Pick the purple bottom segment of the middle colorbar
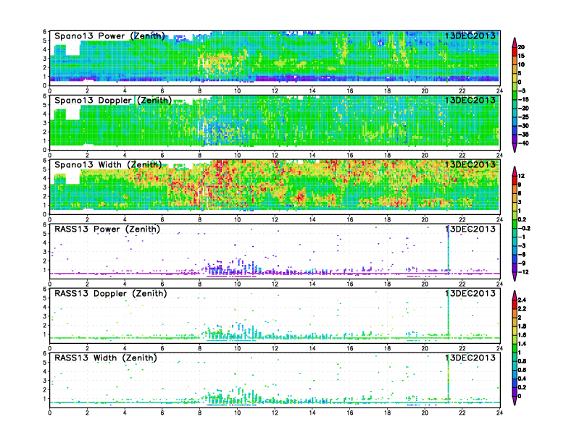Image resolution: width=574 pixels, height=443 pixels. [x=515, y=276]
